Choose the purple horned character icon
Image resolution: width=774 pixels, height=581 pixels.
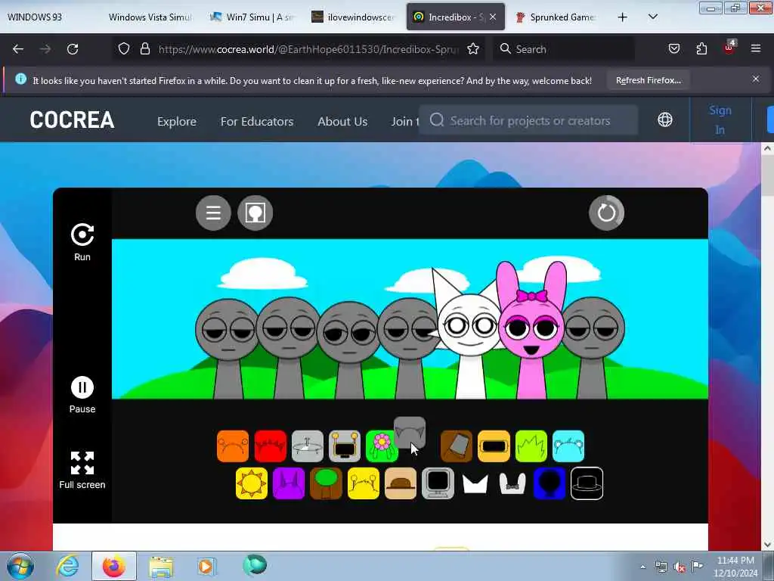[289, 483]
